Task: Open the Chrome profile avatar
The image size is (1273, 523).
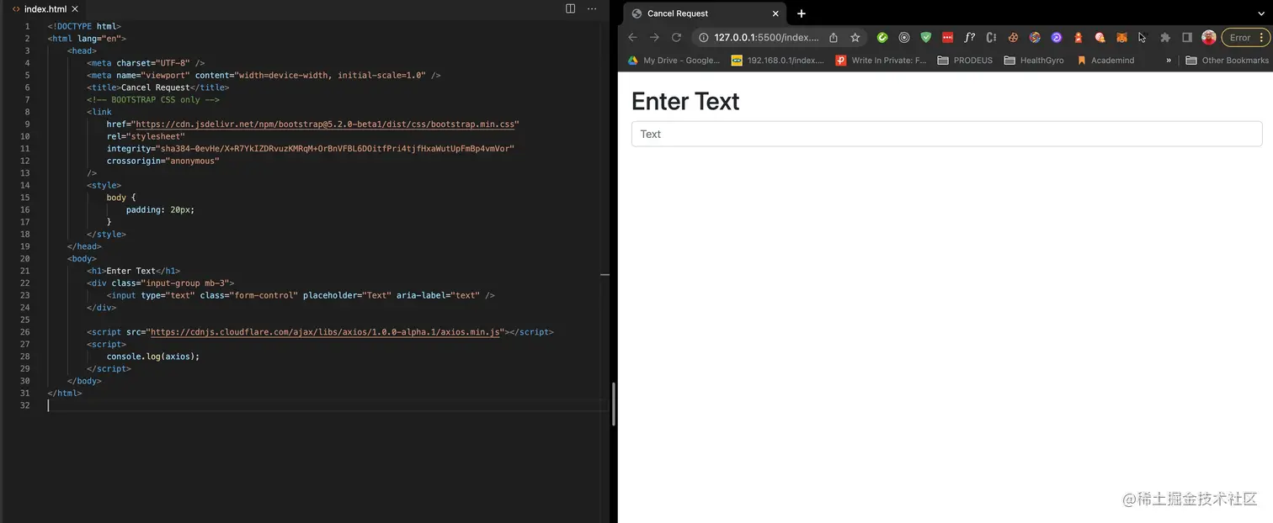Action: coord(1209,37)
